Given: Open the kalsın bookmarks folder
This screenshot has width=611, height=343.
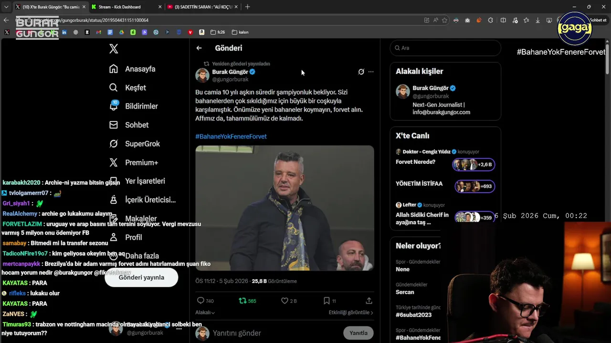Looking at the screenshot, I should [x=240, y=32].
